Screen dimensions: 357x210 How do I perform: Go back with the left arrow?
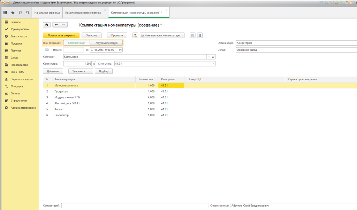[x=56, y=25]
